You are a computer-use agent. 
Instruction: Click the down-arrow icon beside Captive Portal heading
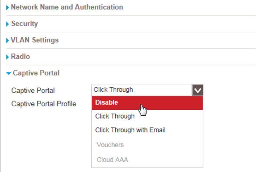tap(8, 74)
